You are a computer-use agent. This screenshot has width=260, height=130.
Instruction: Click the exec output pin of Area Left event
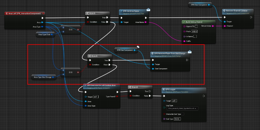pos(42,18)
